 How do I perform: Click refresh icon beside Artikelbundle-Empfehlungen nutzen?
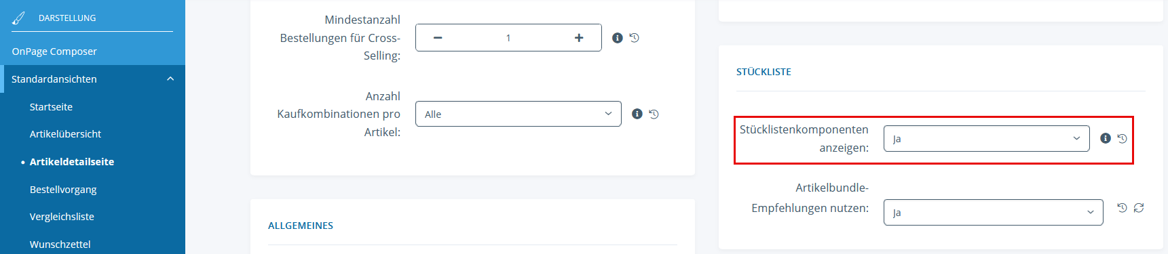click(x=1139, y=208)
